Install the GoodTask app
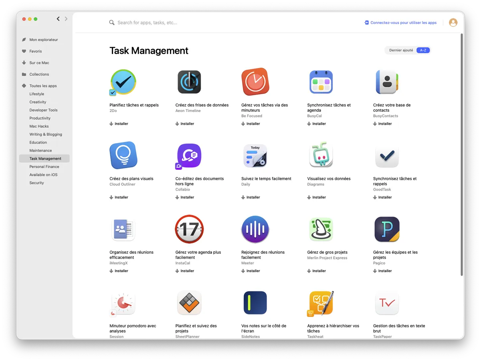 382,197
